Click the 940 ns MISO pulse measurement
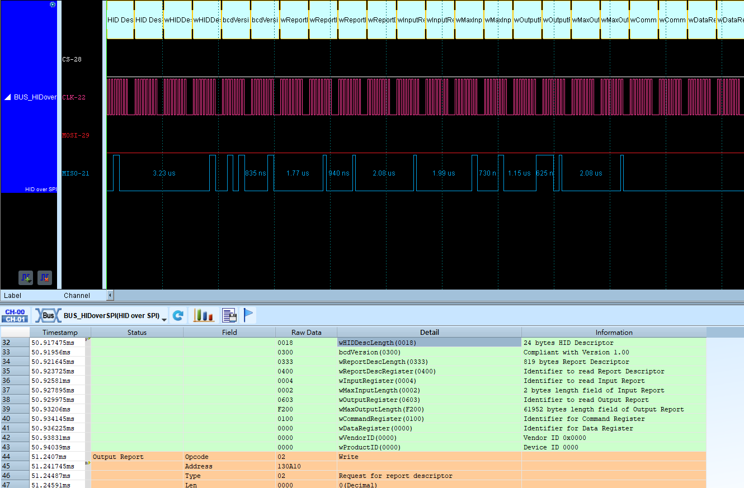The width and height of the screenshot is (744, 488). pos(339,173)
